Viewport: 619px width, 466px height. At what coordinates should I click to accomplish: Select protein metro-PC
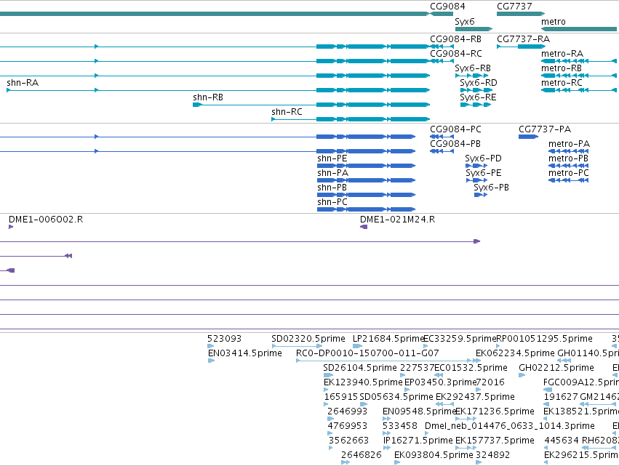coord(569,181)
